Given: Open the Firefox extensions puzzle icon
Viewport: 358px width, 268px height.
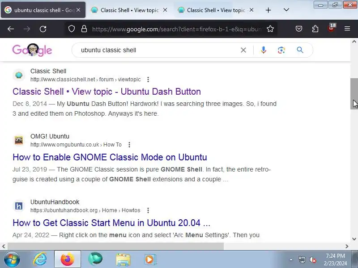Looking at the screenshot, I should [x=315, y=29].
